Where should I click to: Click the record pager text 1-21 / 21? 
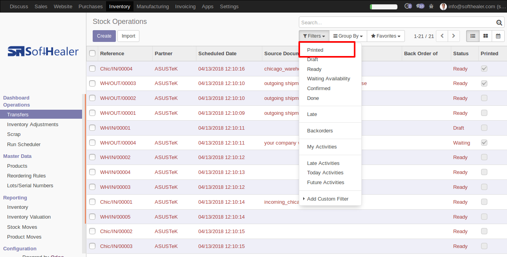(424, 36)
